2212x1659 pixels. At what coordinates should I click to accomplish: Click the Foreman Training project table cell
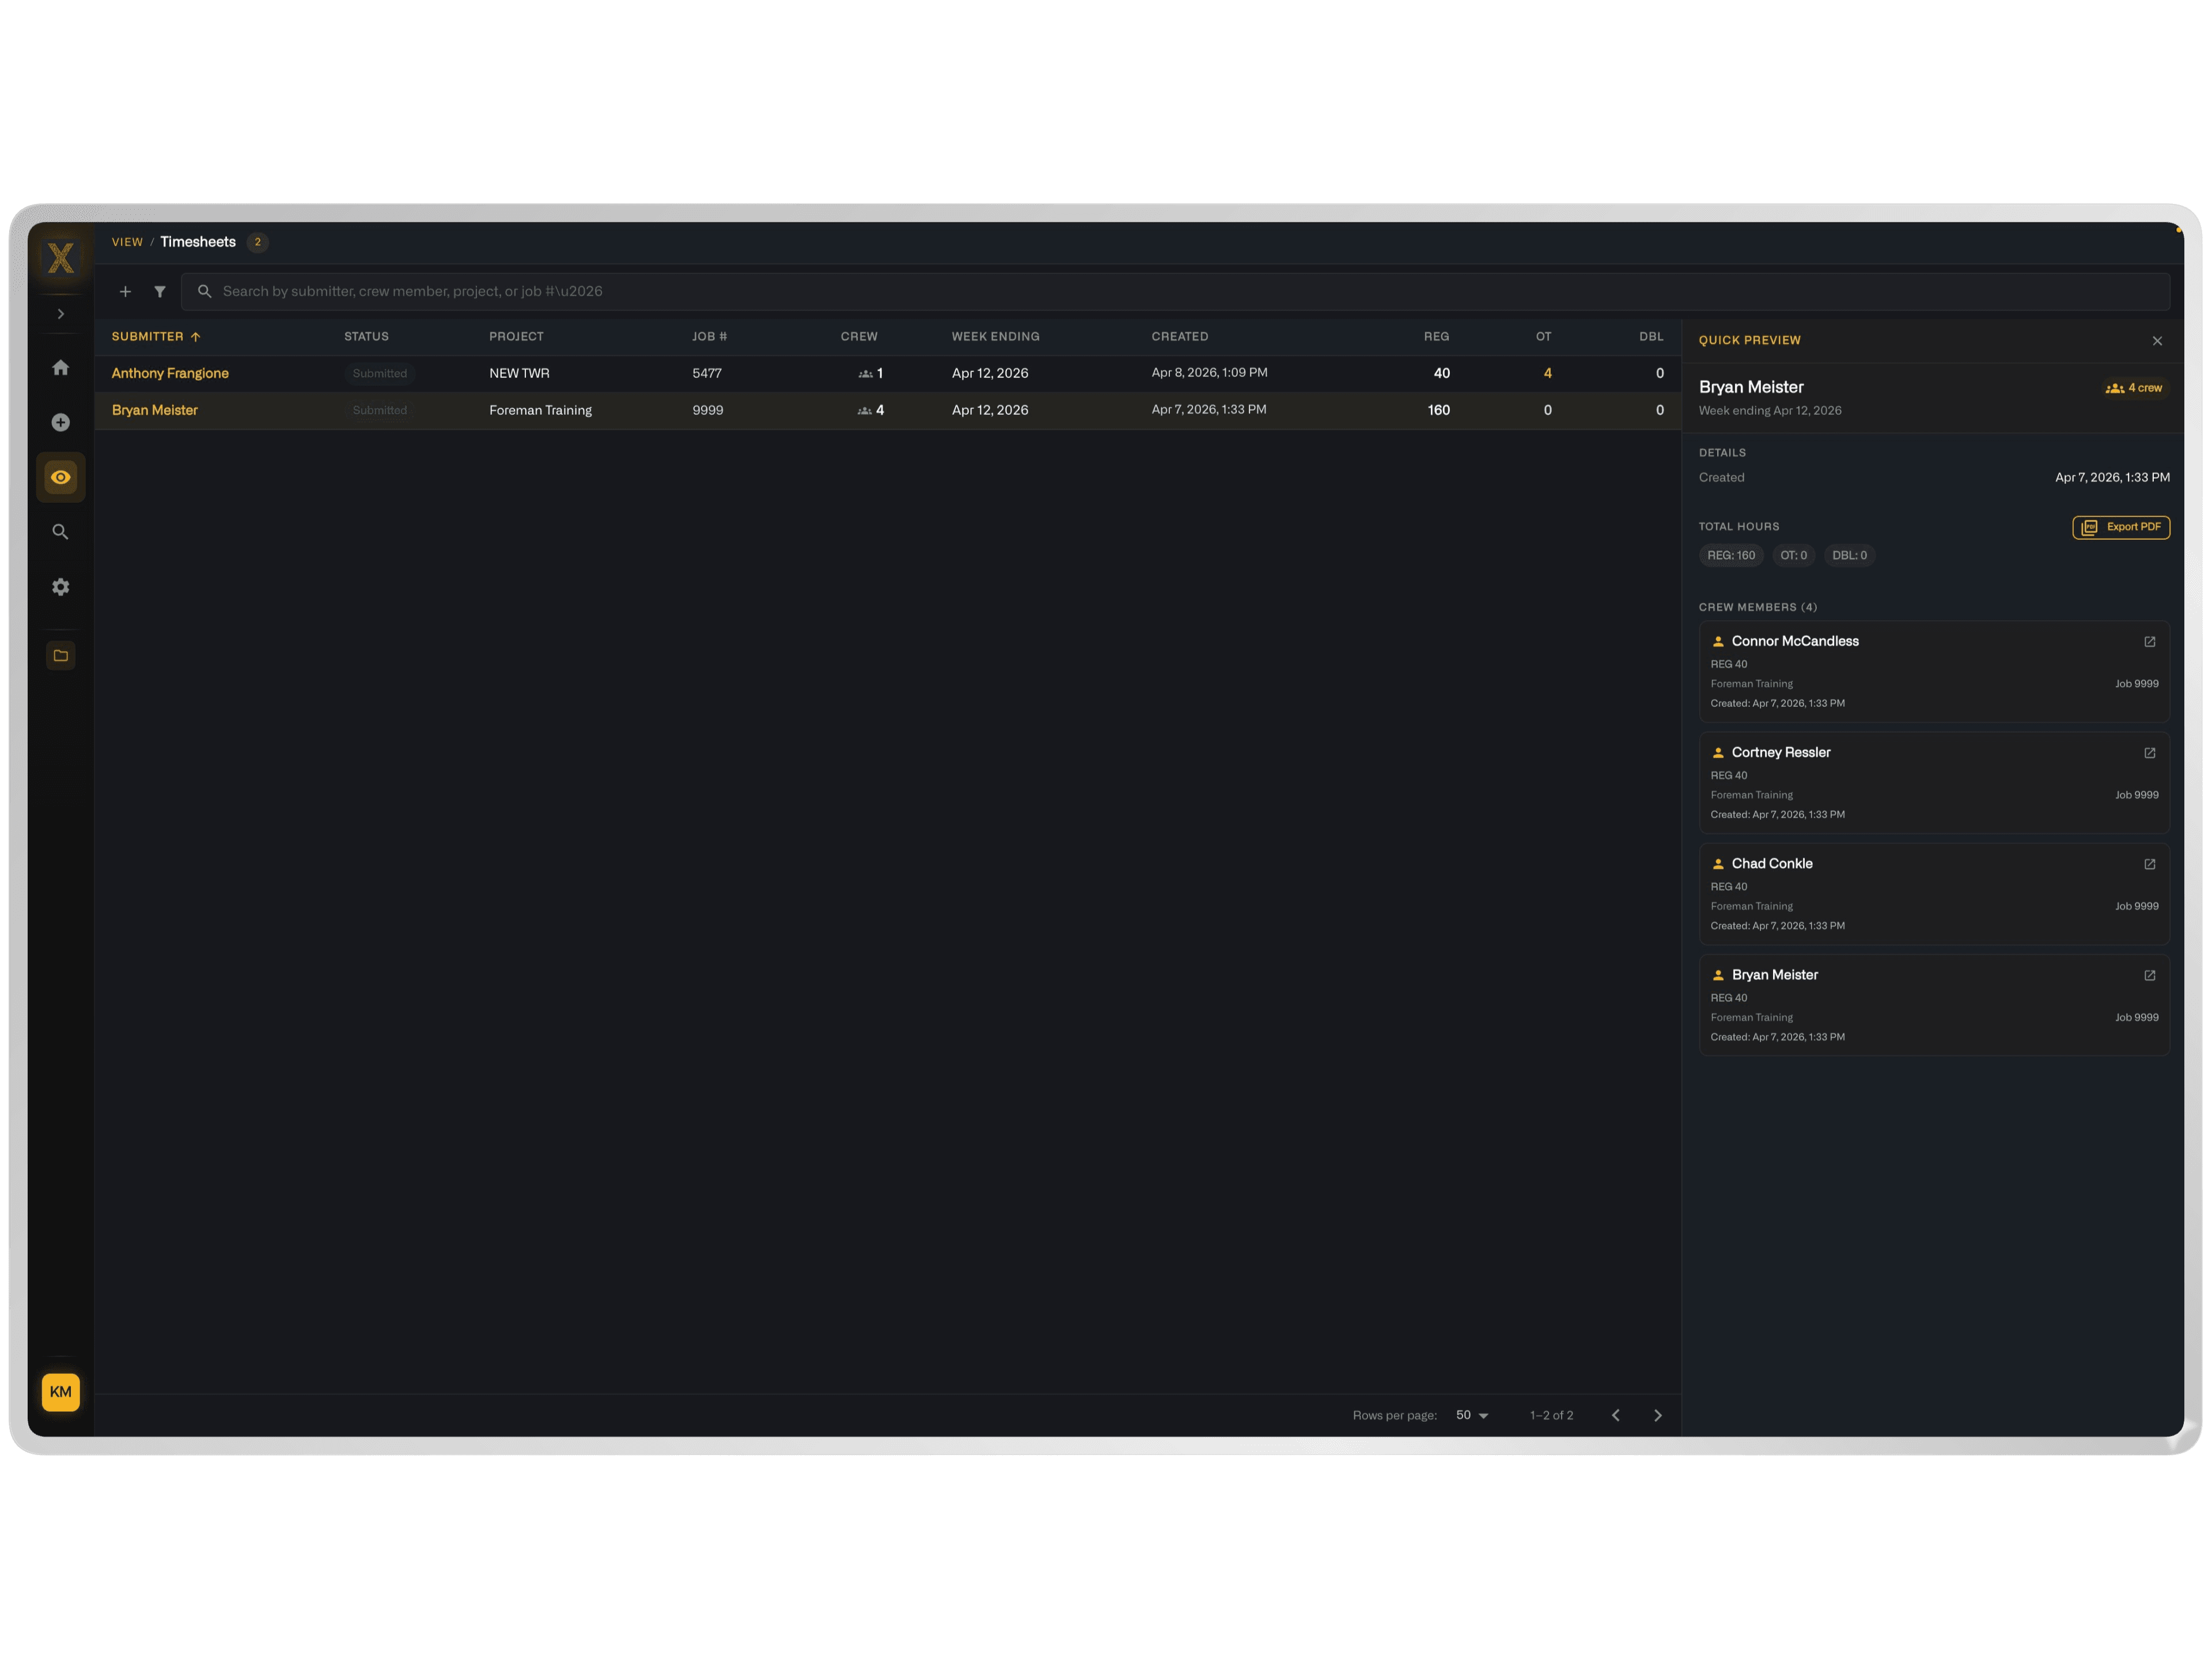pos(540,410)
